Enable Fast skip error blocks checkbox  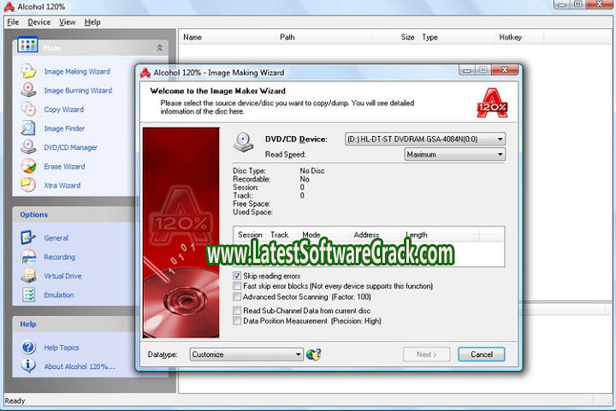coord(237,286)
